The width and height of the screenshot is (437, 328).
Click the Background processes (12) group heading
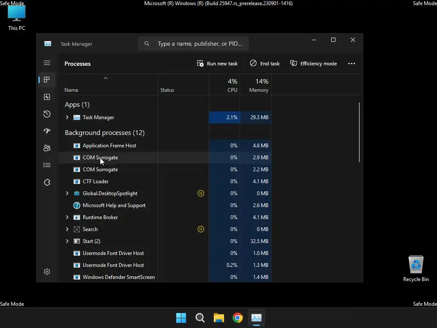[105, 133]
